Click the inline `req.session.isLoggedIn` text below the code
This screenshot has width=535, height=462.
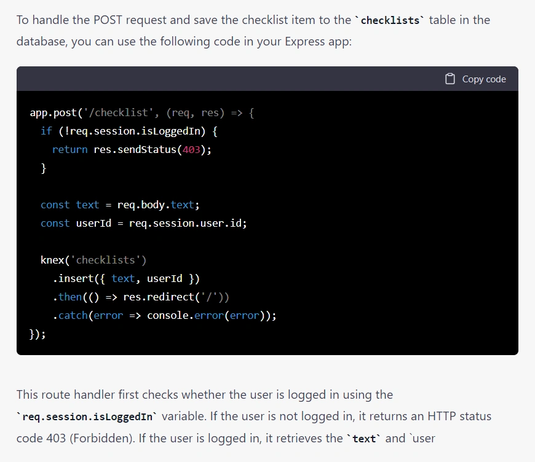[87, 417]
